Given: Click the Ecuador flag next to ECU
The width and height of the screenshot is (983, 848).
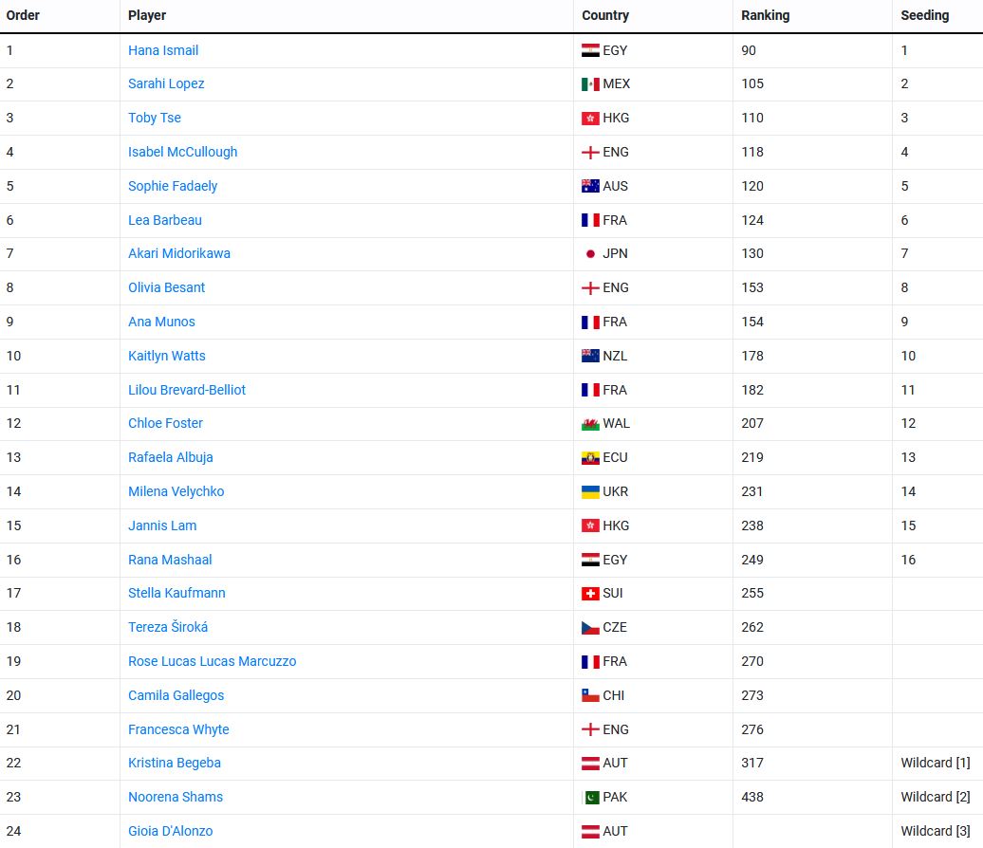Looking at the screenshot, I should click(x=590, y=458).
